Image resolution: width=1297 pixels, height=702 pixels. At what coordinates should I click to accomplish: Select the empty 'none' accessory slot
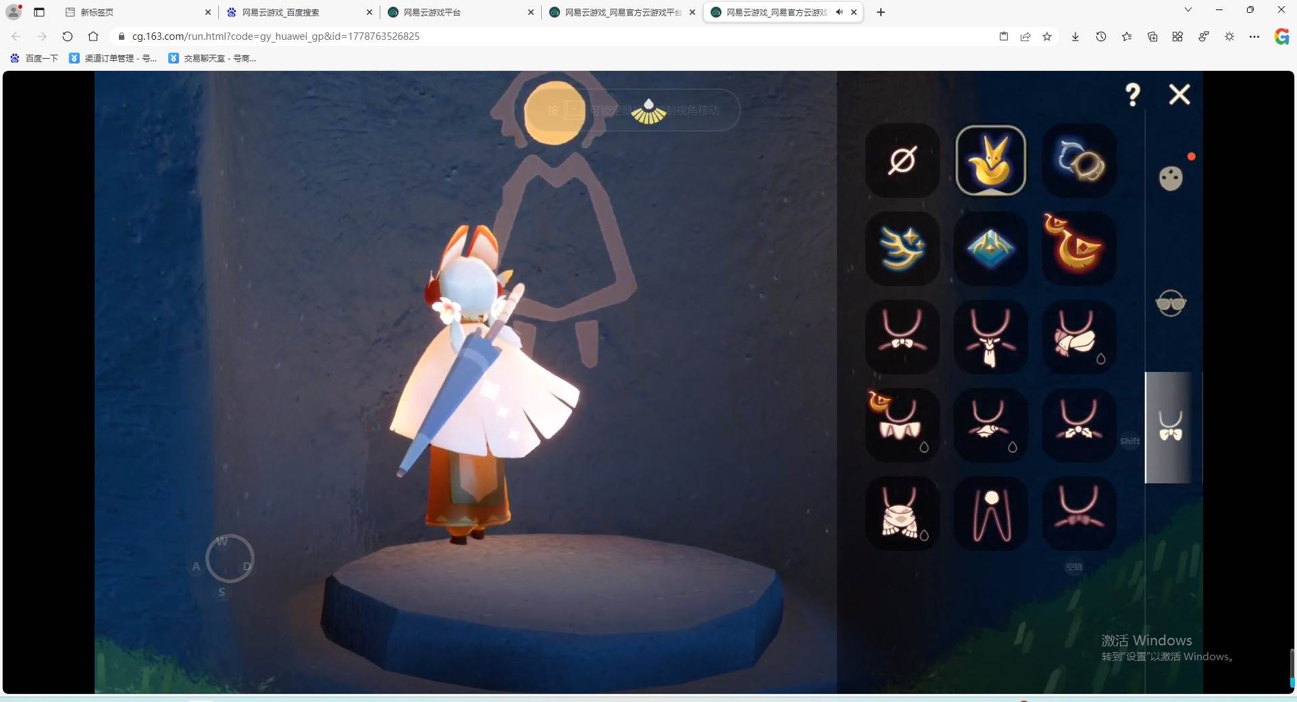[x=902, y=161]
